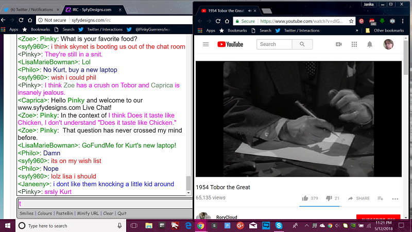Bookmark the YouTube page with star
The image size is (412, 232).
click(351, 21)
